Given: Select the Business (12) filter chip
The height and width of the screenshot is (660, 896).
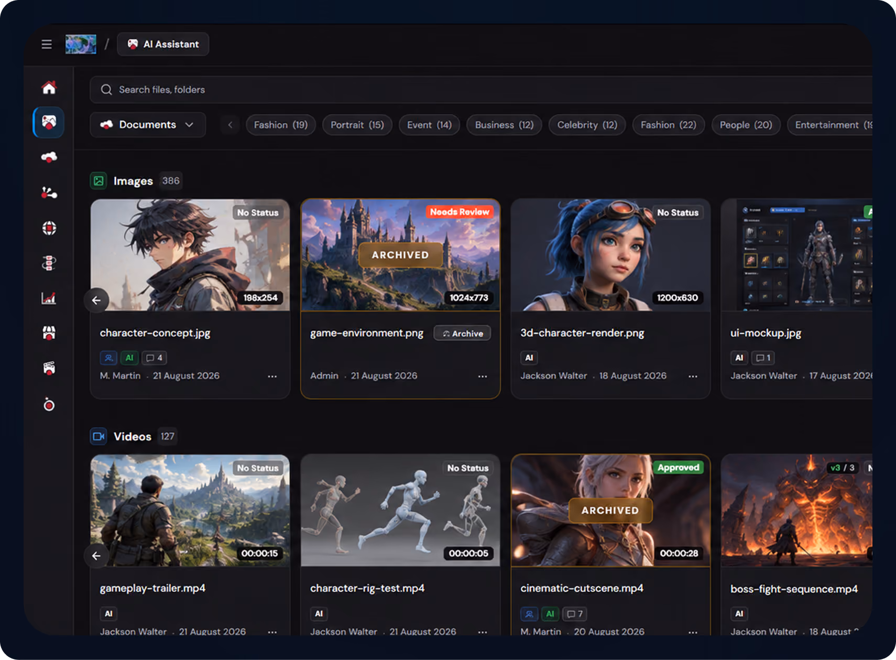Looking at the screenshot, I should [504, 125].
